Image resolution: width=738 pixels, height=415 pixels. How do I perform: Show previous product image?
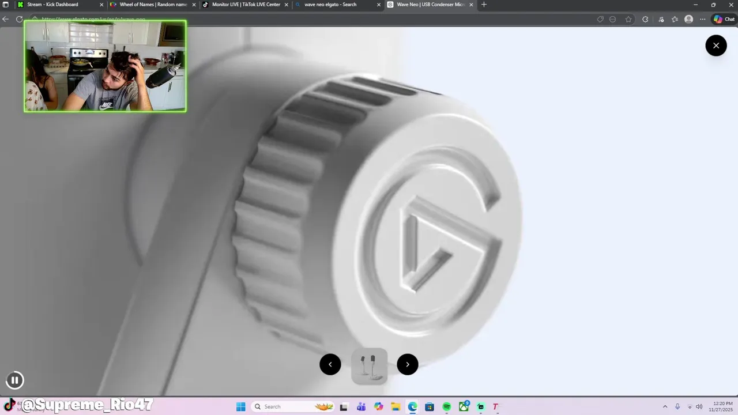(330, 364)
